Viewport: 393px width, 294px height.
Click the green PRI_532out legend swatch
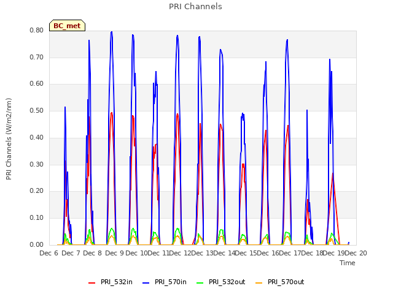point(200,283)
